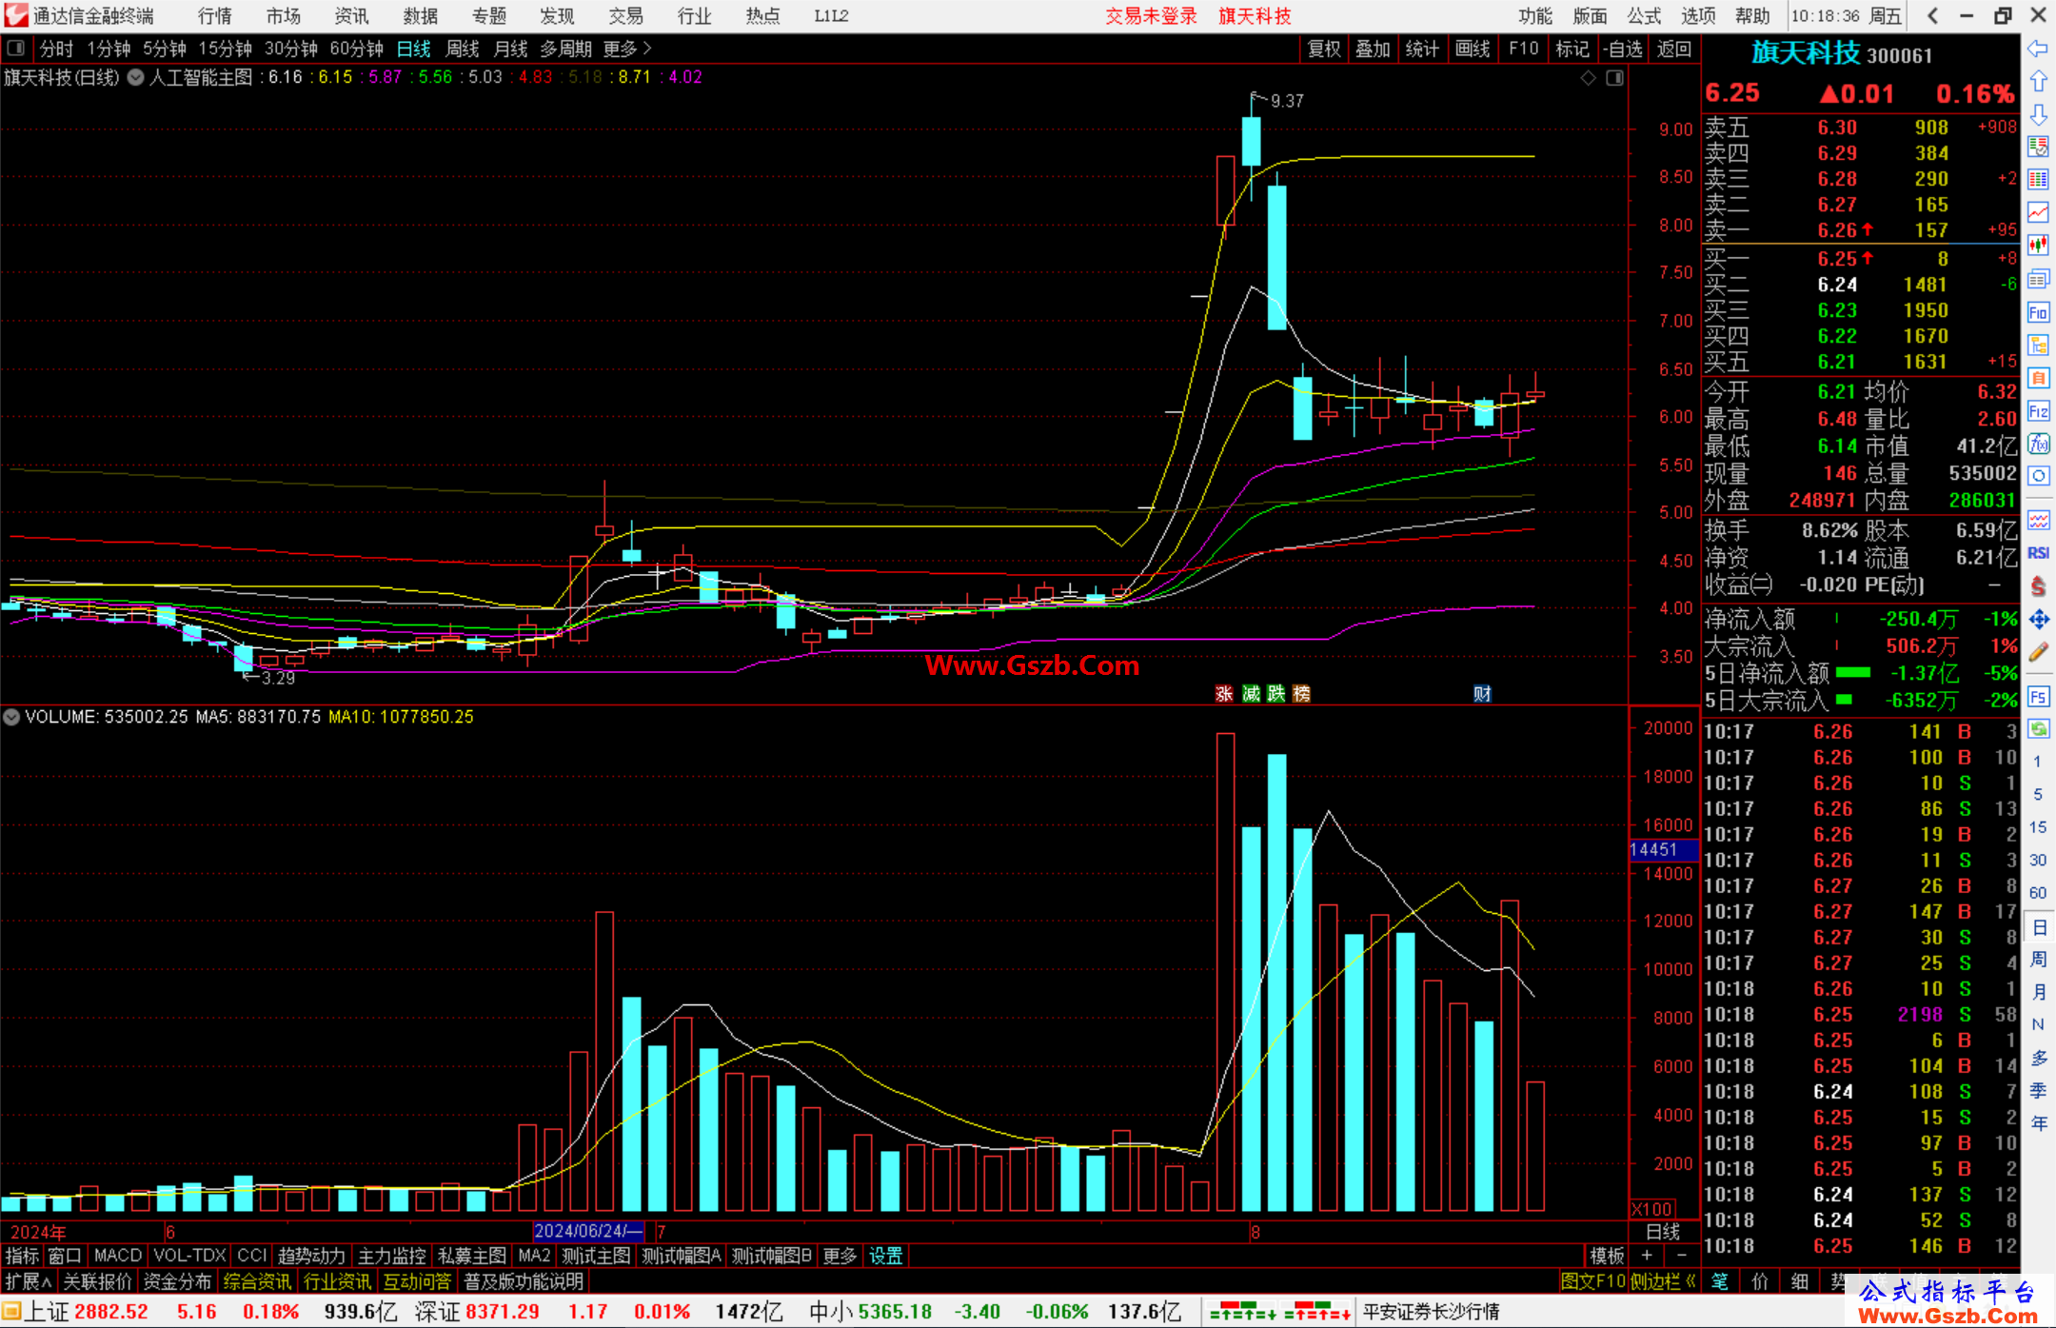Switch to the MACD indicator tab

pos(118,1256)
